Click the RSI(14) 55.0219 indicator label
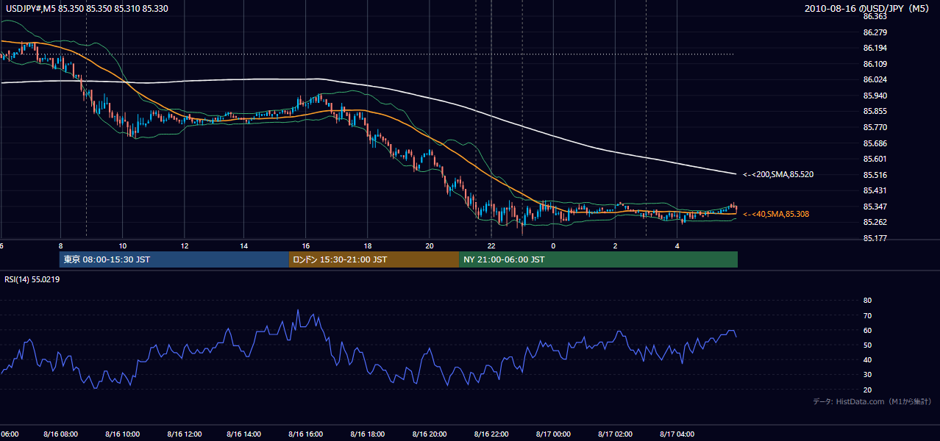This screenshot has height=441, width=940. (33, 279)
